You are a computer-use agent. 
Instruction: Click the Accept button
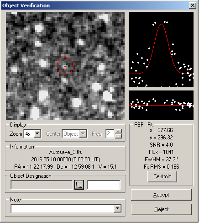pyautogui.click(x=161, y=195)
